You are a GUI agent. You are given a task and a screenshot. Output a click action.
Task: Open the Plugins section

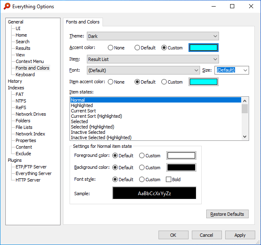coord(15,160)
